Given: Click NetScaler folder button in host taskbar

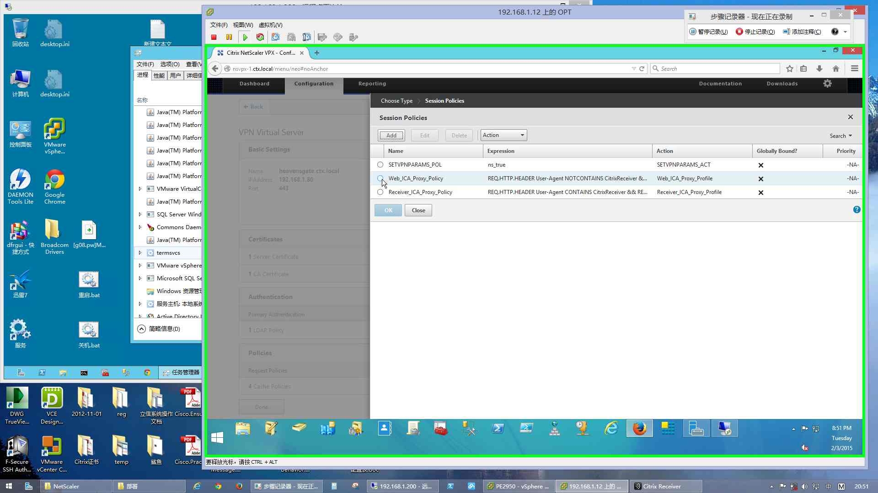Looking at the screenshot, I should (77, 487).
